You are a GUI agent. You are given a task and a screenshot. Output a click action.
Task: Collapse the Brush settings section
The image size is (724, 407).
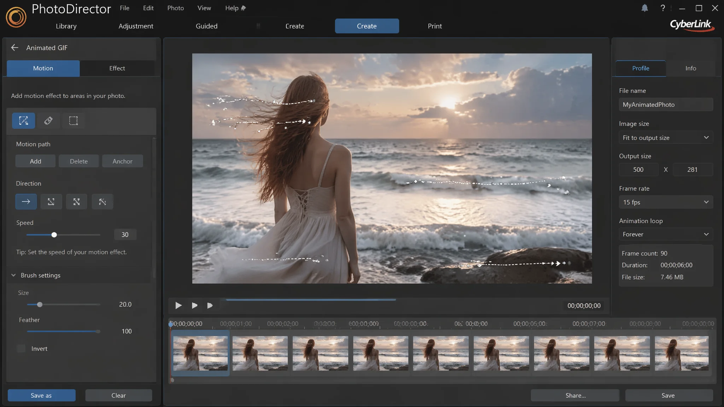pos(13,275)
